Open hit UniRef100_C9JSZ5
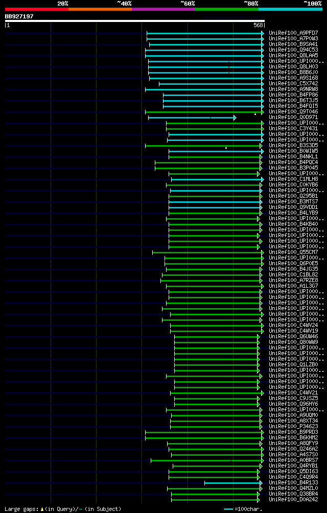 [293, 399]
